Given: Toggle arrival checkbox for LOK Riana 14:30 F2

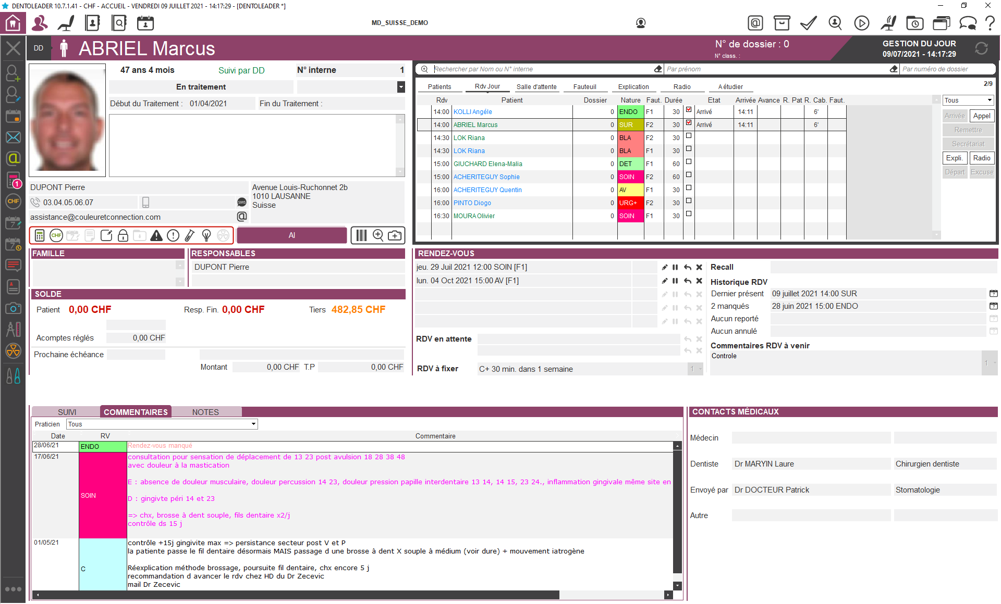Looking at the screenshot, I should click(689, 136).
